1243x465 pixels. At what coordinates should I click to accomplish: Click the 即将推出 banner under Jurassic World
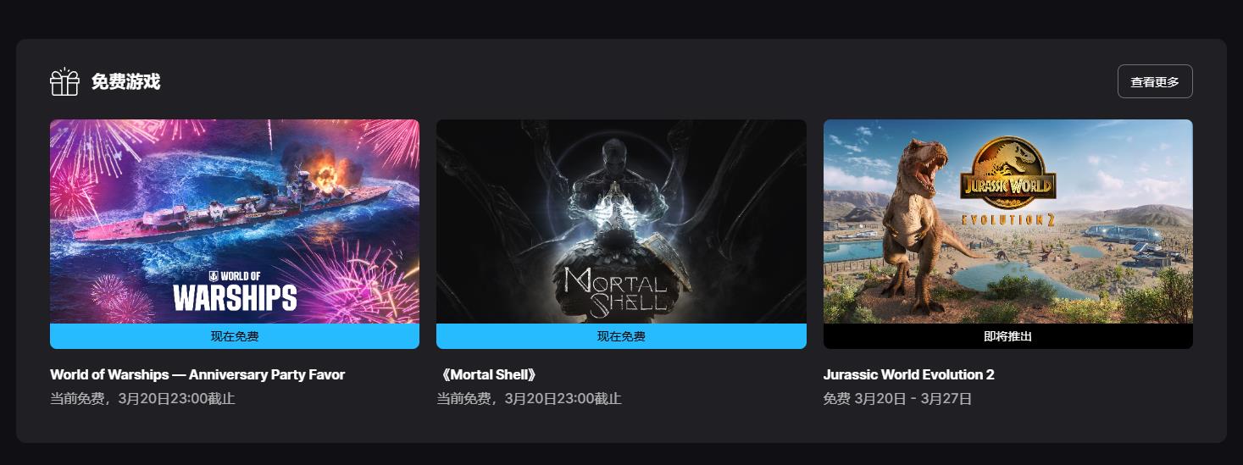coord(1008,336)
